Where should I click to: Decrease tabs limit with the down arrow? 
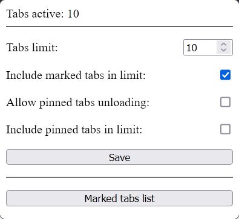[223, 50]
